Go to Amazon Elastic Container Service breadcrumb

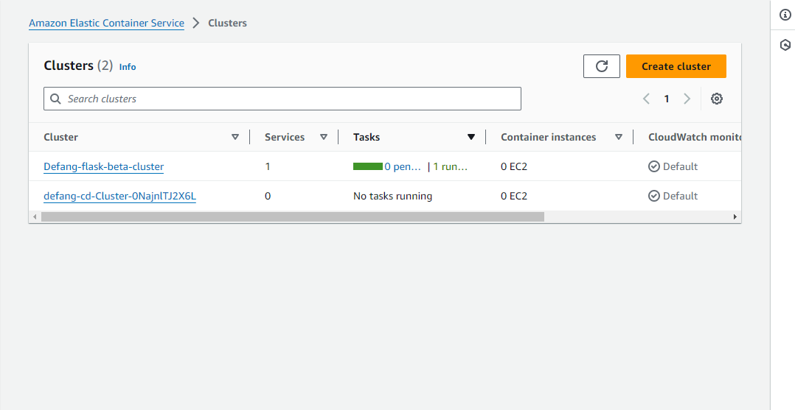pyautogui.click(x=106, y=24)
